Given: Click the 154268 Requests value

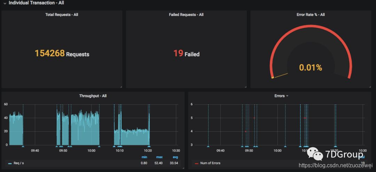Looking at the screenshot, I should (x=62, y=54).
